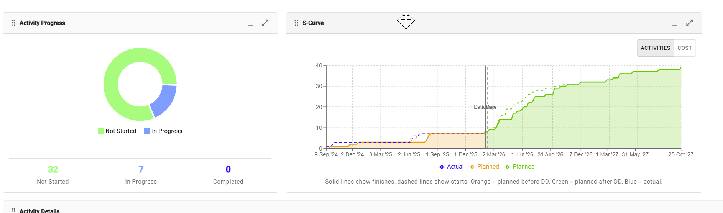Click the 7 In Progress count
This screenshot has height=213, width=723.
click(x=141, y=169)
